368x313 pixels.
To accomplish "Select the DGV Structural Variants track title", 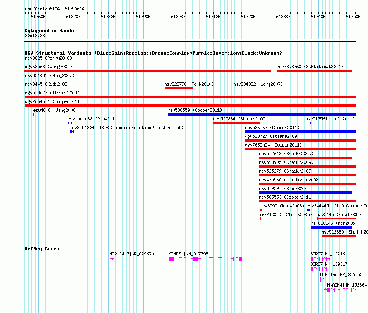I will 153,53.
